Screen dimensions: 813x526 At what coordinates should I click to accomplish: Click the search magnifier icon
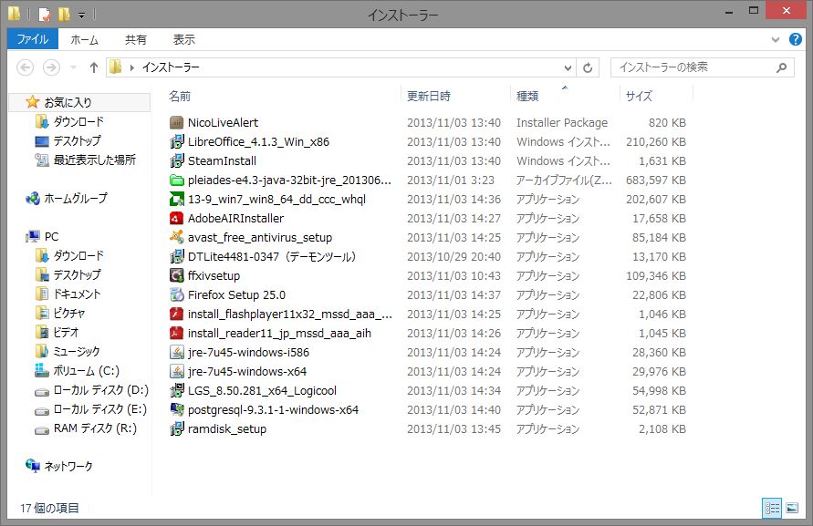(781, 67)
